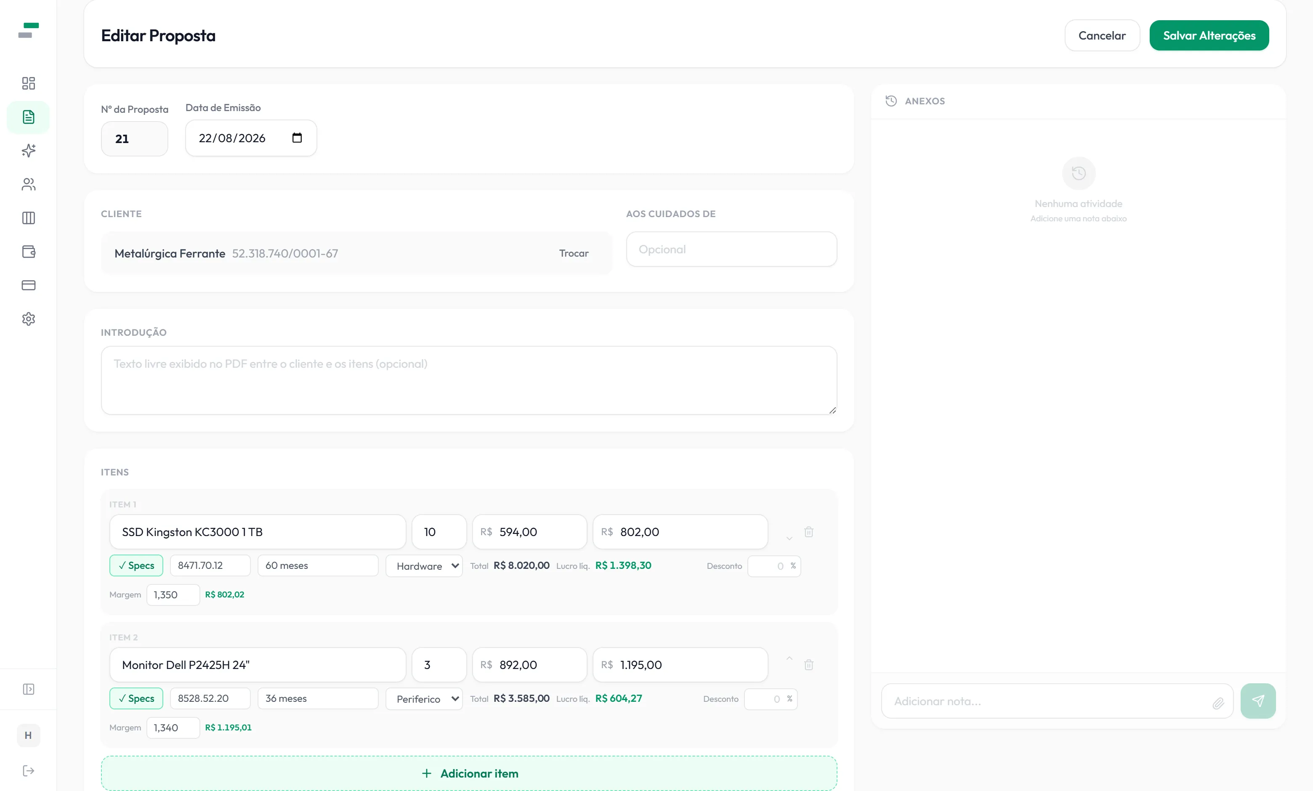Image resolution: width=1313 pixels, height=791 pixels.
Task: Click the paperclip attach icon in note field
Action: click(1218, 703)
